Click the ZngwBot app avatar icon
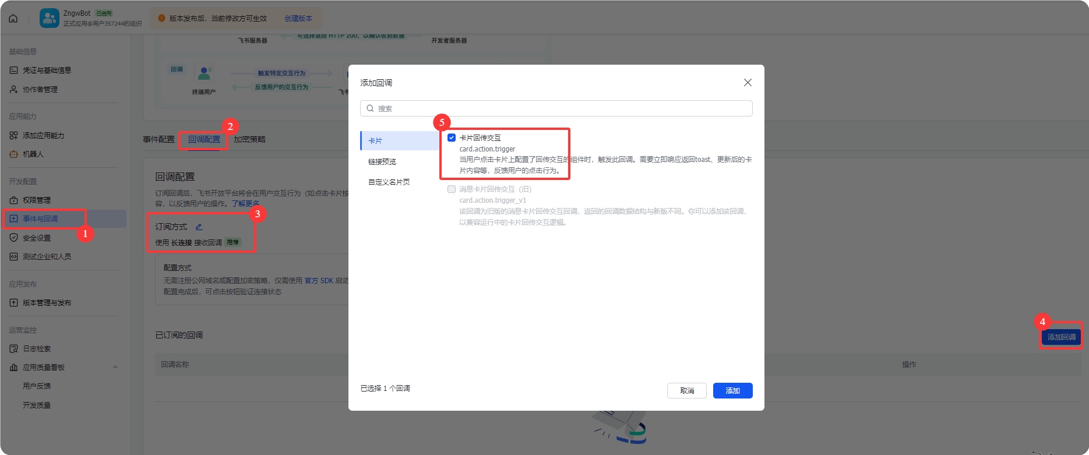 coord(50,18)
